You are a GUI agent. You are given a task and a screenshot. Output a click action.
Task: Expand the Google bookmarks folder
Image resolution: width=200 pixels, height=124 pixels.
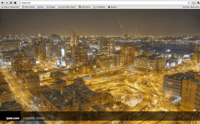(x=51, y=7)
